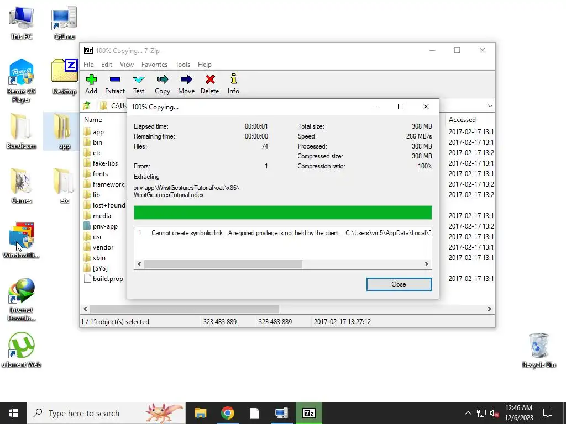
Task: Open the address bar path dropdown
Action: (490, 106)
